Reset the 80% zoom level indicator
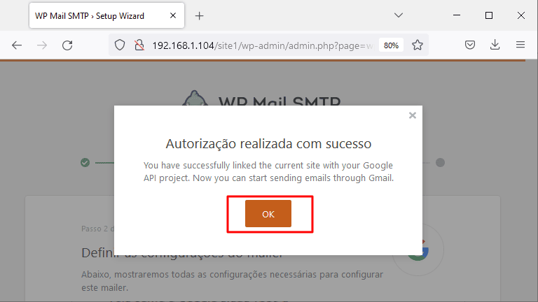This screenshot has width=538, height=302. (x=391, y=45)
